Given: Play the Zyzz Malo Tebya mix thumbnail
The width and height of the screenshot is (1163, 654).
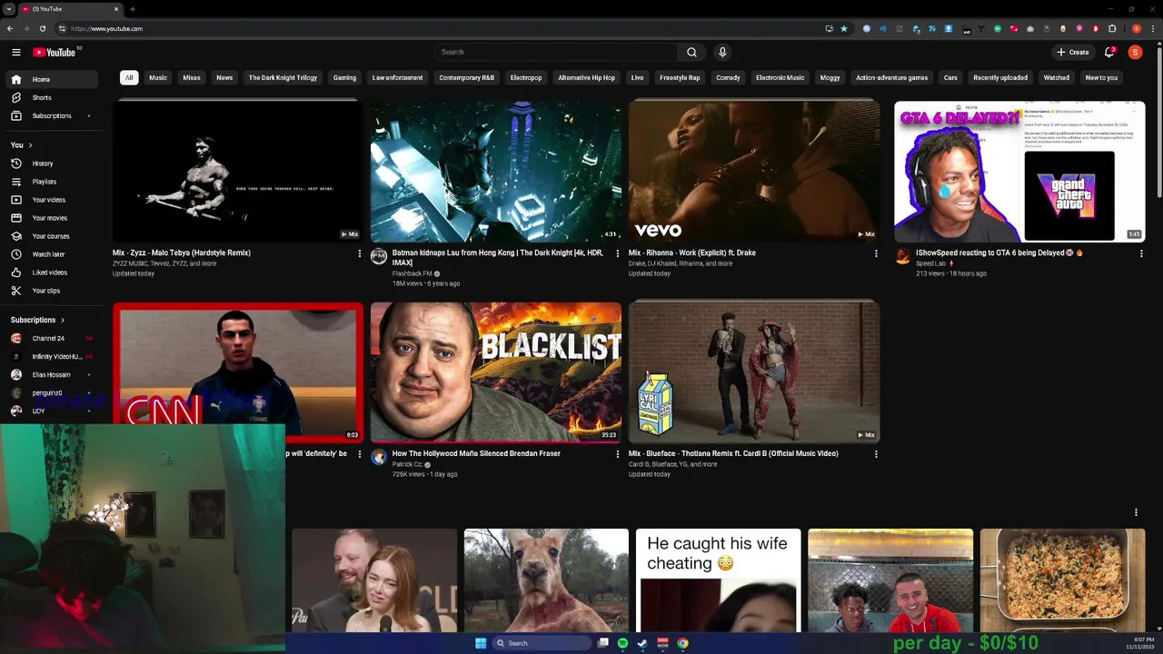Looking at the screenshot, I should 238,171.
